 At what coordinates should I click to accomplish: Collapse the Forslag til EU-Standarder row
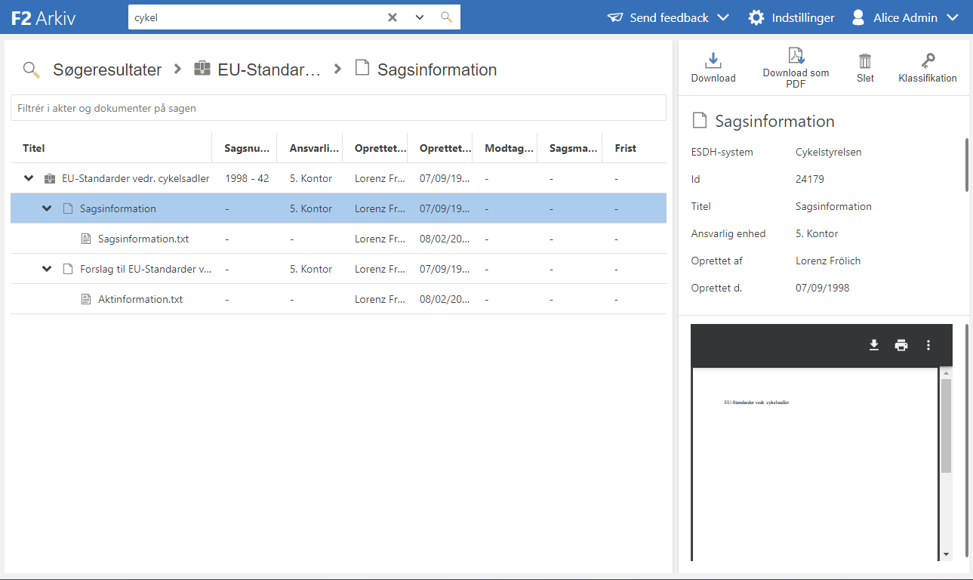(47, 269)
